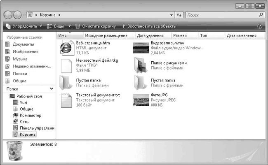Select the Текстовый документ.txt file icon
The width and height of the screenshot is (268, 165).
[x=66, y=100]
